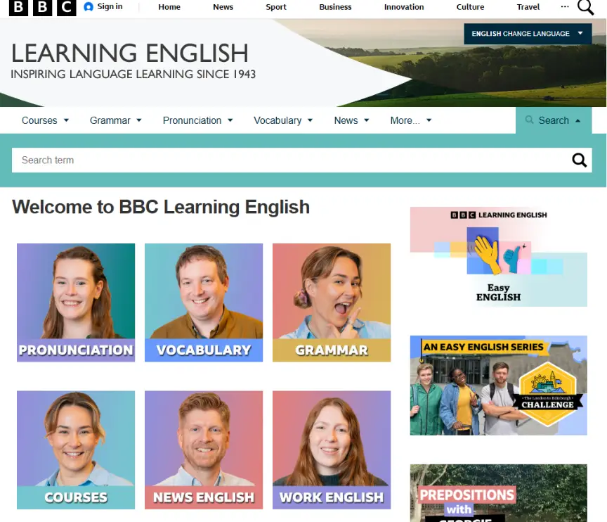The height and width of the screenshot is (522, 607).
Task: Go to the Sport section
Action: pyautogui.click(x=275, y=7)
